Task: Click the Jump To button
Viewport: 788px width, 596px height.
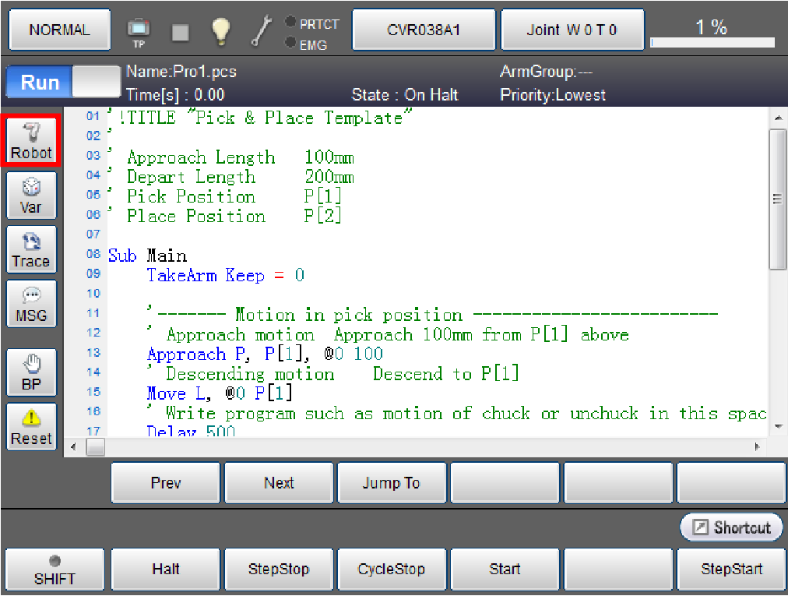Action: (x=391, y=483)
